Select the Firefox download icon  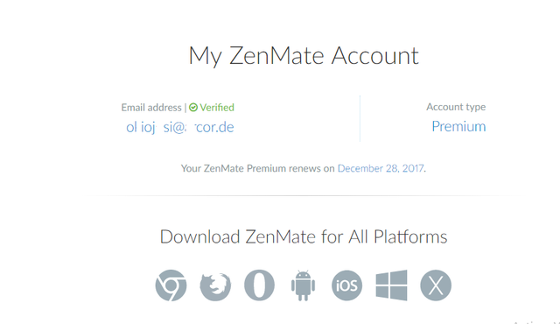click(x=215, y=287)
